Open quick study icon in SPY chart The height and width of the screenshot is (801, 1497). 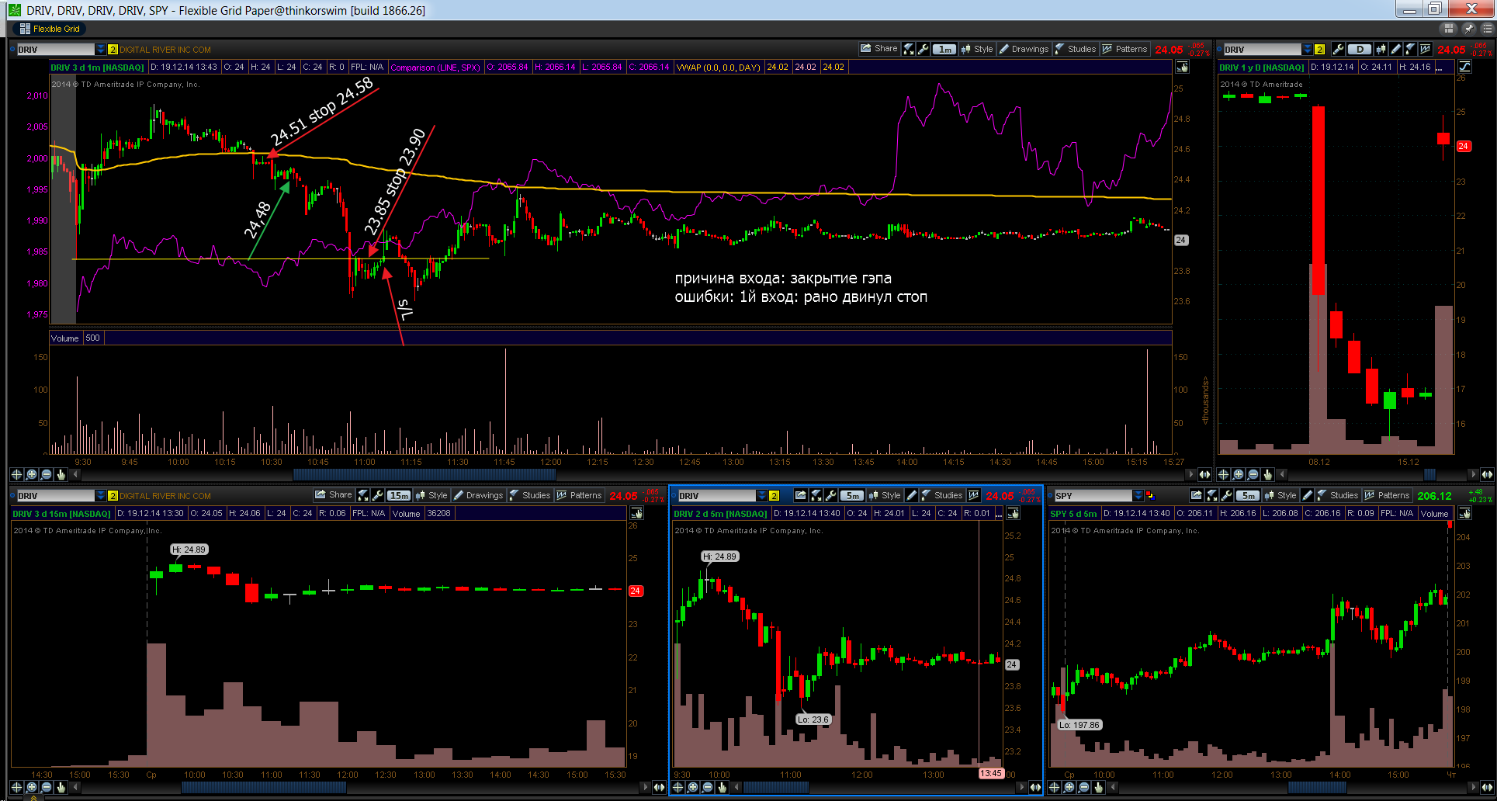point(1211,495)
